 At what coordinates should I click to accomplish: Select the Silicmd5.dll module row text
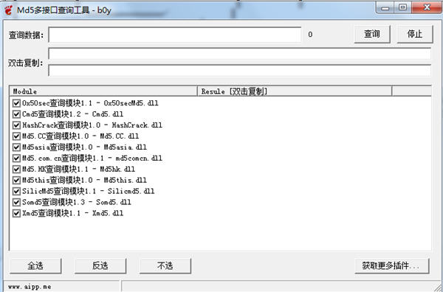point(89,191)
